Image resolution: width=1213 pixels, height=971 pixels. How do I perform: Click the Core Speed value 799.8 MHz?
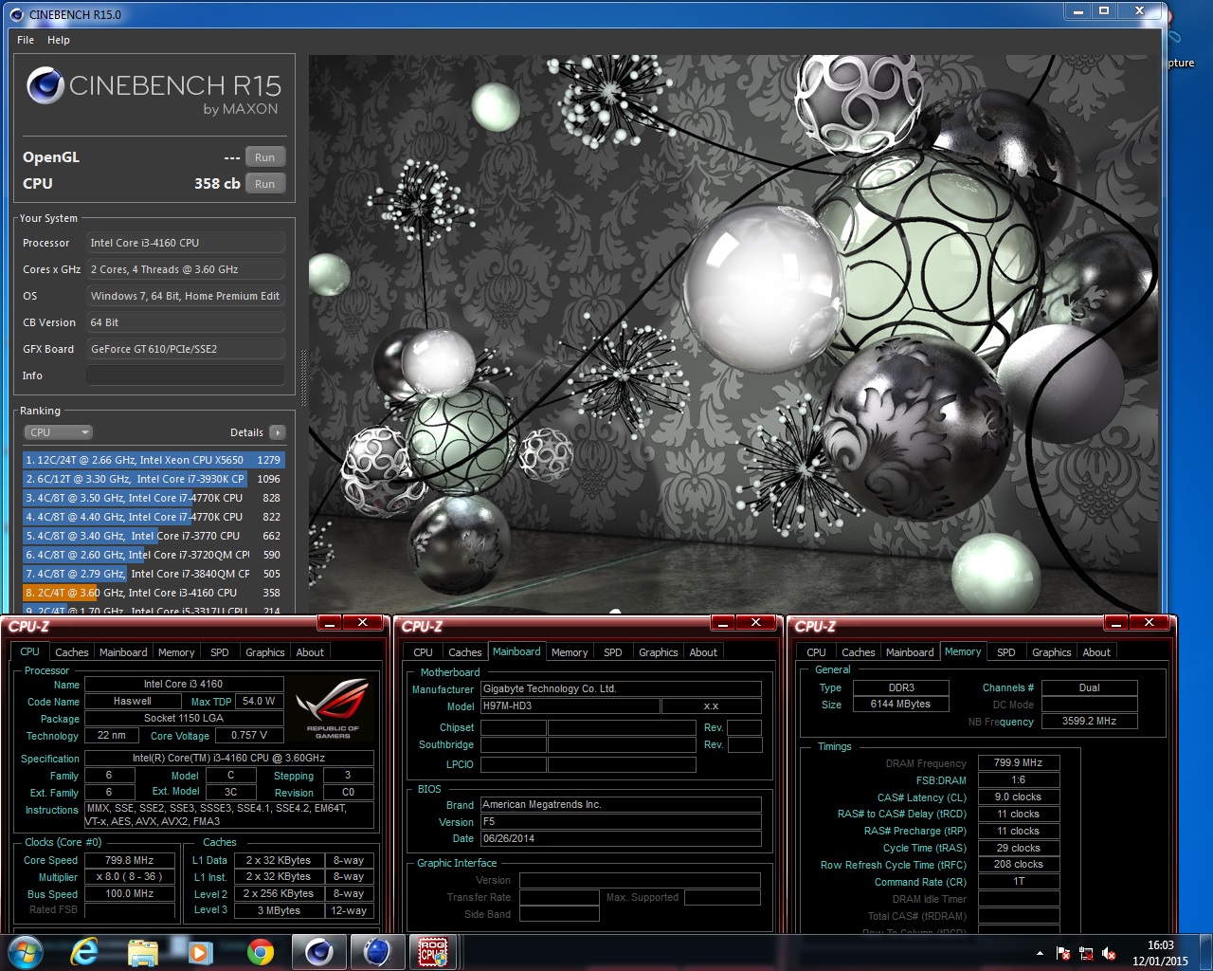[x=130, y=860]
